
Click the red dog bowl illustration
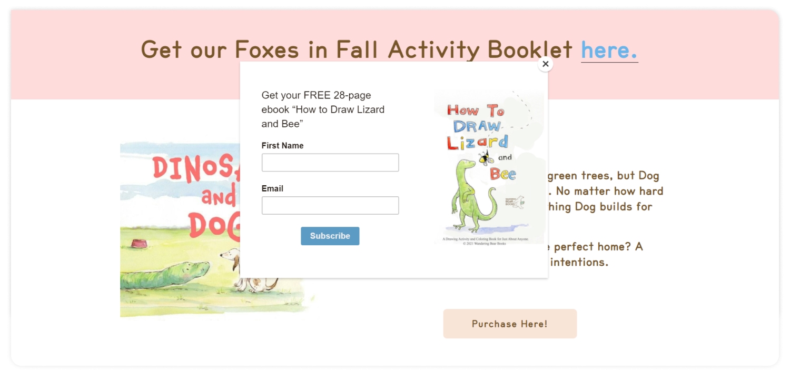[x=139, y=244]
